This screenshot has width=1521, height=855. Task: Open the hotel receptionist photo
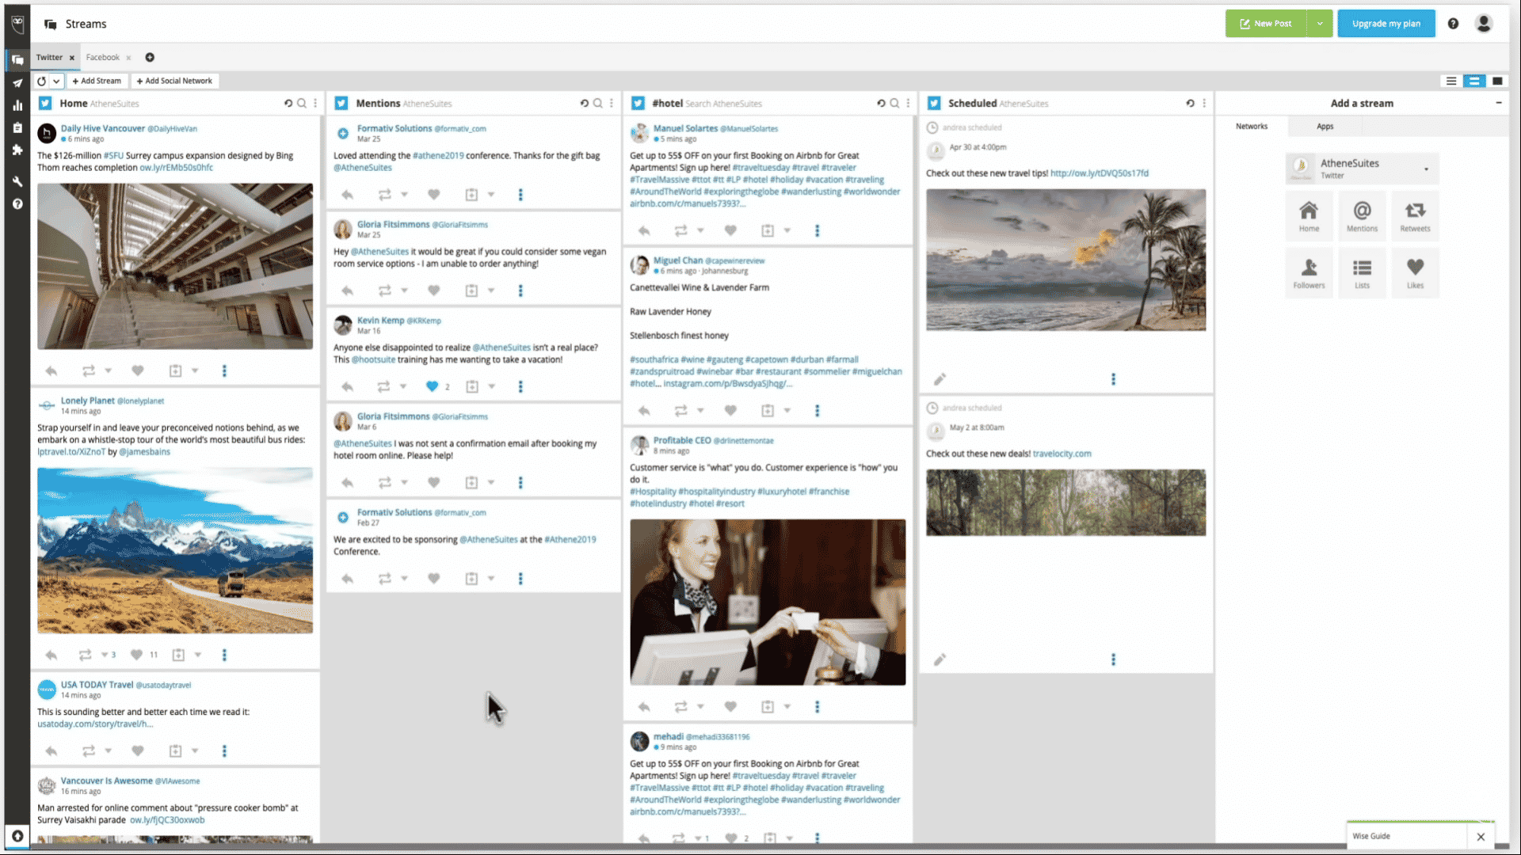(768, 602)
